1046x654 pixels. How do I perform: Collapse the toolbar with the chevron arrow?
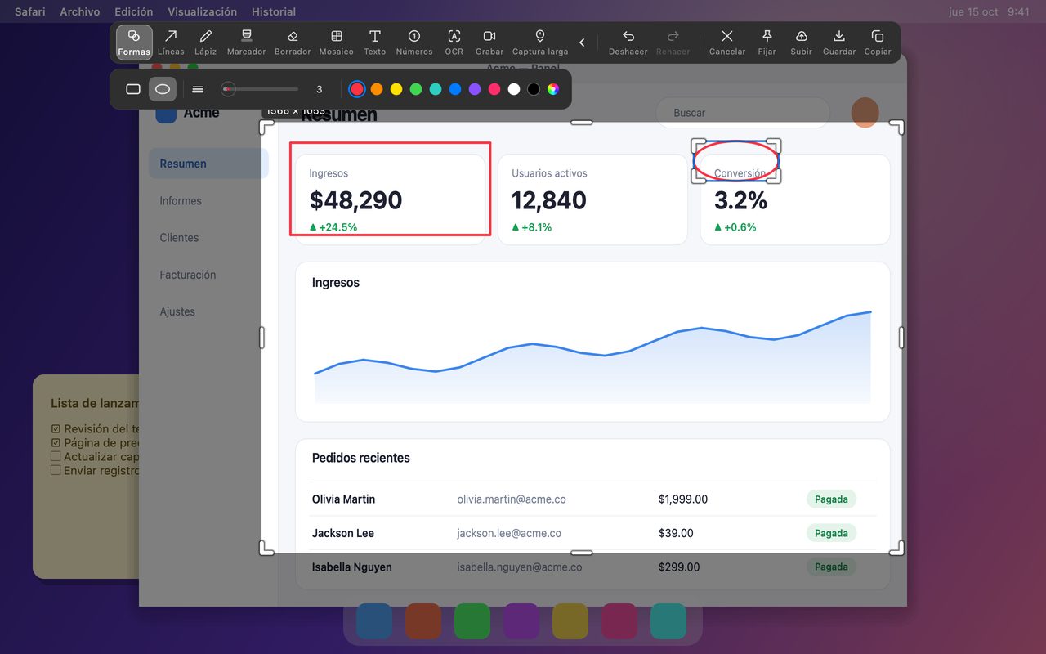(x=582, y=43)
